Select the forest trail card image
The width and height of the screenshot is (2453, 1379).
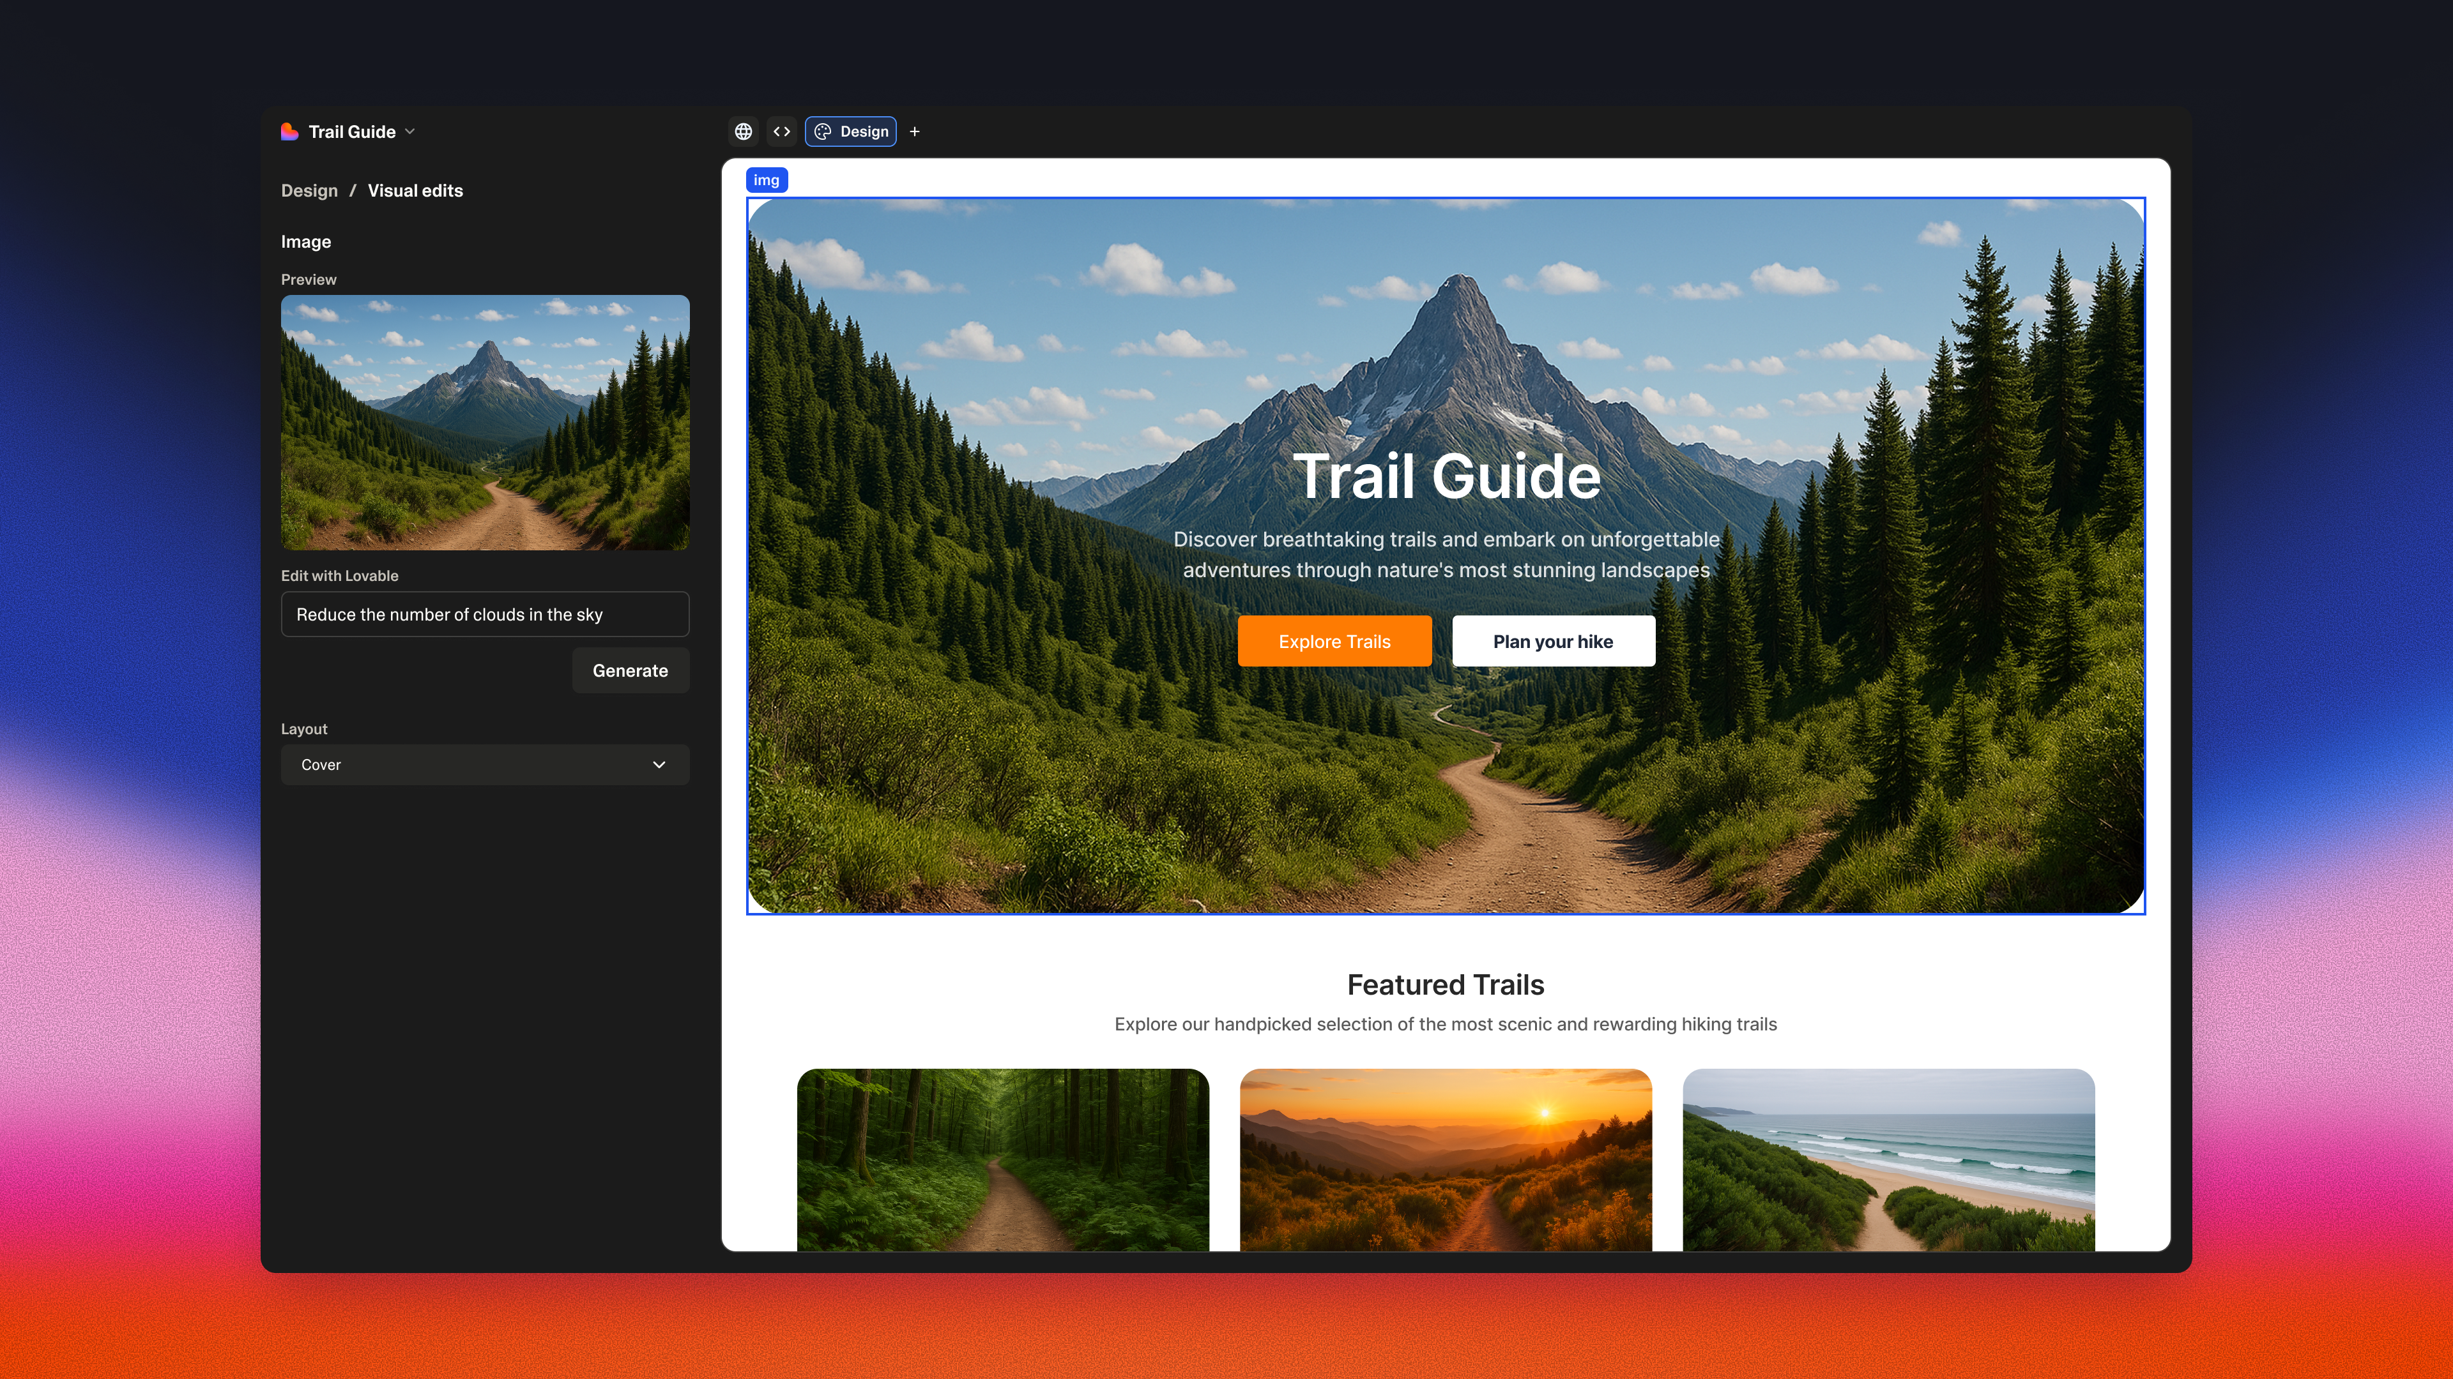click(1003, 1158)
